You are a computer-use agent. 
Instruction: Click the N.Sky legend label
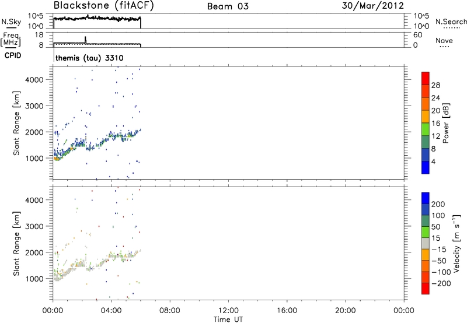[11, 22]
